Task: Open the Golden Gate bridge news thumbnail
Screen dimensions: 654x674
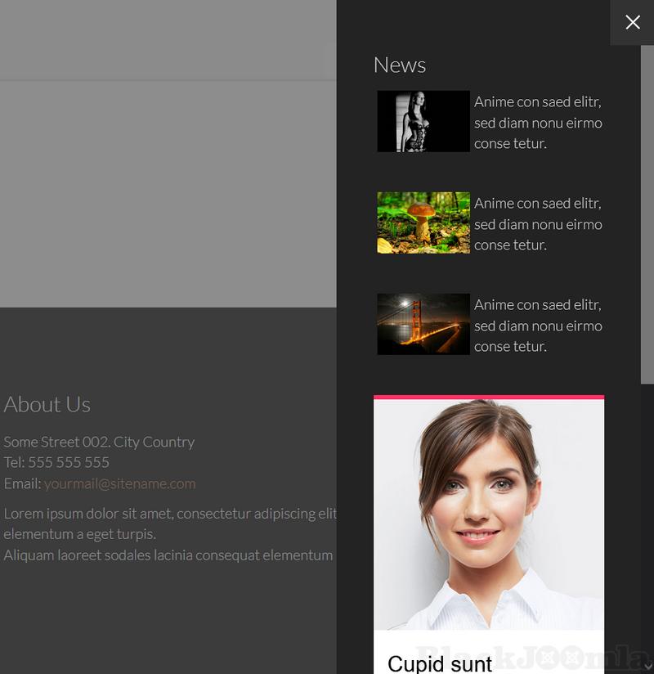Action: point(423,324)
